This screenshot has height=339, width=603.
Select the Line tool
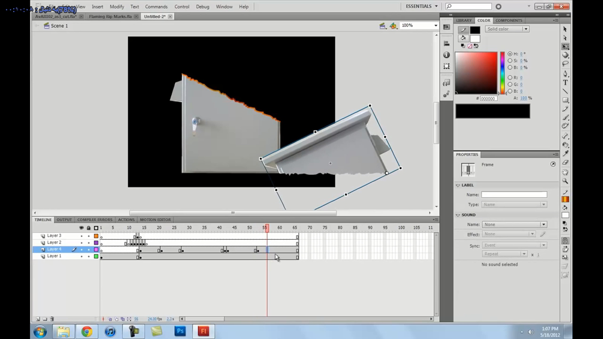pyautogui.click(x=565, y=91)
